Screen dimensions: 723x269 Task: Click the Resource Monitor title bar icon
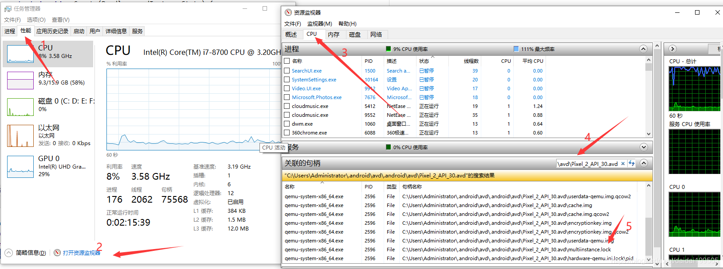coord(288,12)
